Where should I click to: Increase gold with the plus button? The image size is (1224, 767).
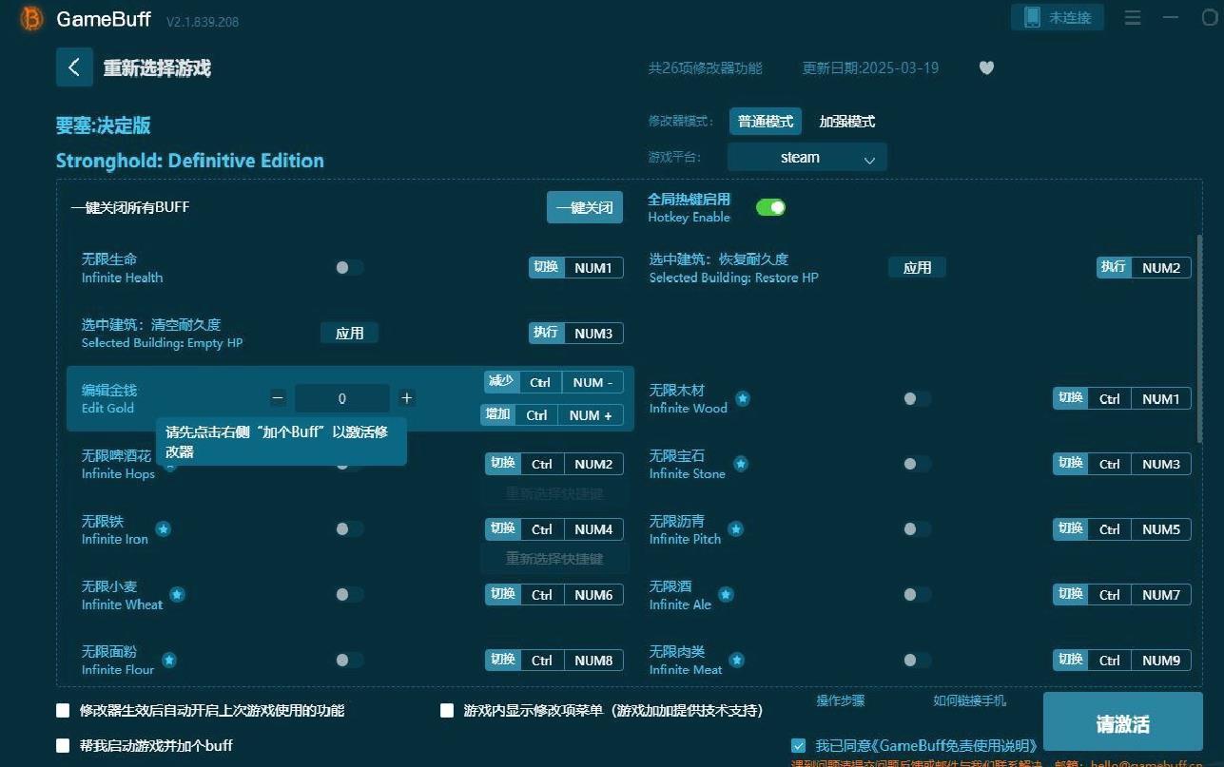[407, 398]
